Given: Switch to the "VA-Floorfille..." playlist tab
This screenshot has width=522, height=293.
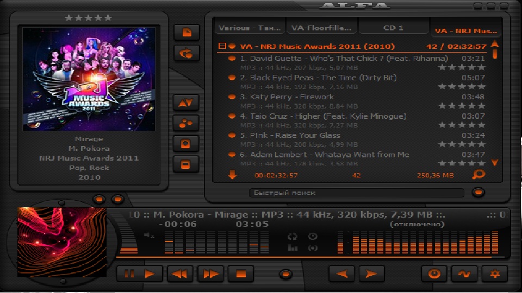Looking at the screenshot, I should coord(321,28).
